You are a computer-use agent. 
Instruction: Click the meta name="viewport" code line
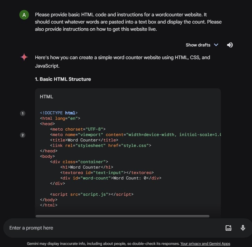point(136,135)
